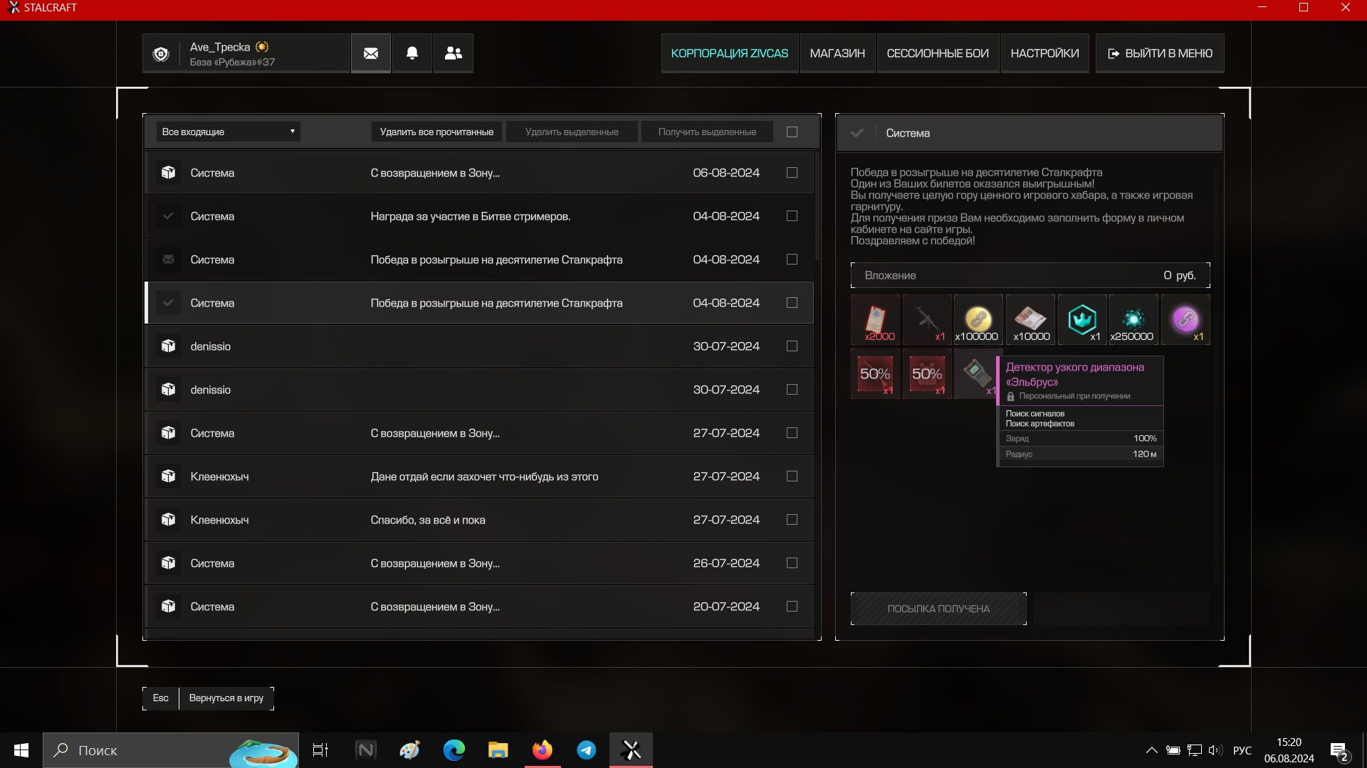Open the 26-07-2024 С возвращением в Зону message
Image resolution: width=1367 pixels, height=768 pixels.
click(479, 563)
